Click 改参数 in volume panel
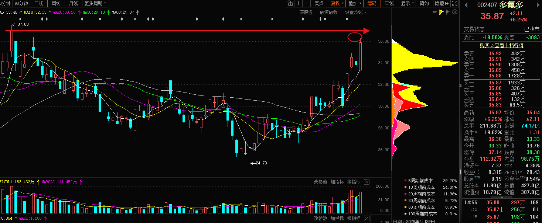 point(320,182)
